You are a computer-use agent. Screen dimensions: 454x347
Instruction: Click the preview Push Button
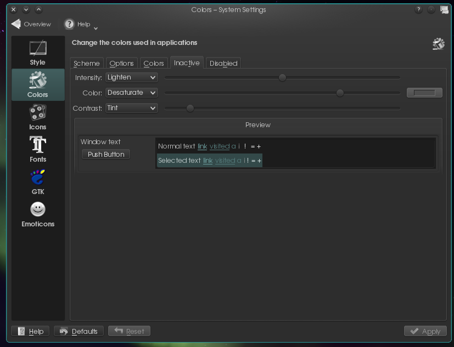[106, 154]
